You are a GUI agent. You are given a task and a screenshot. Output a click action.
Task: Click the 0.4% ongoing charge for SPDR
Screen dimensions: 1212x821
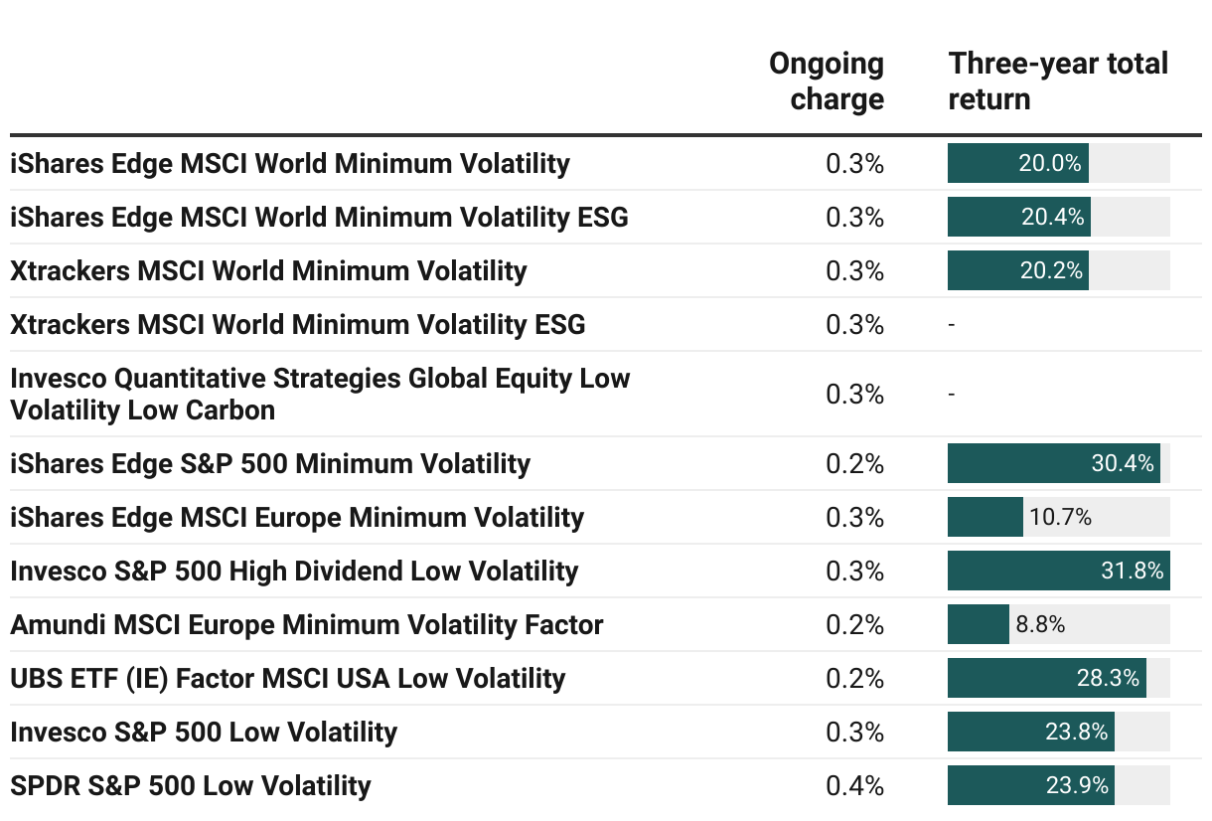[x=854, y=785]
